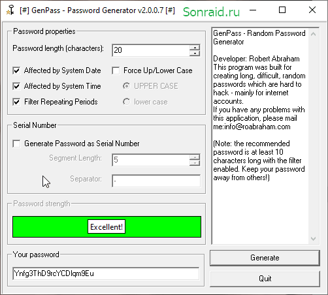The width and height of the screenshot is (328, 295).
Task: Toggle Affected by System Date checkbox
Action: pyautogui.click(x=16, y=70)
